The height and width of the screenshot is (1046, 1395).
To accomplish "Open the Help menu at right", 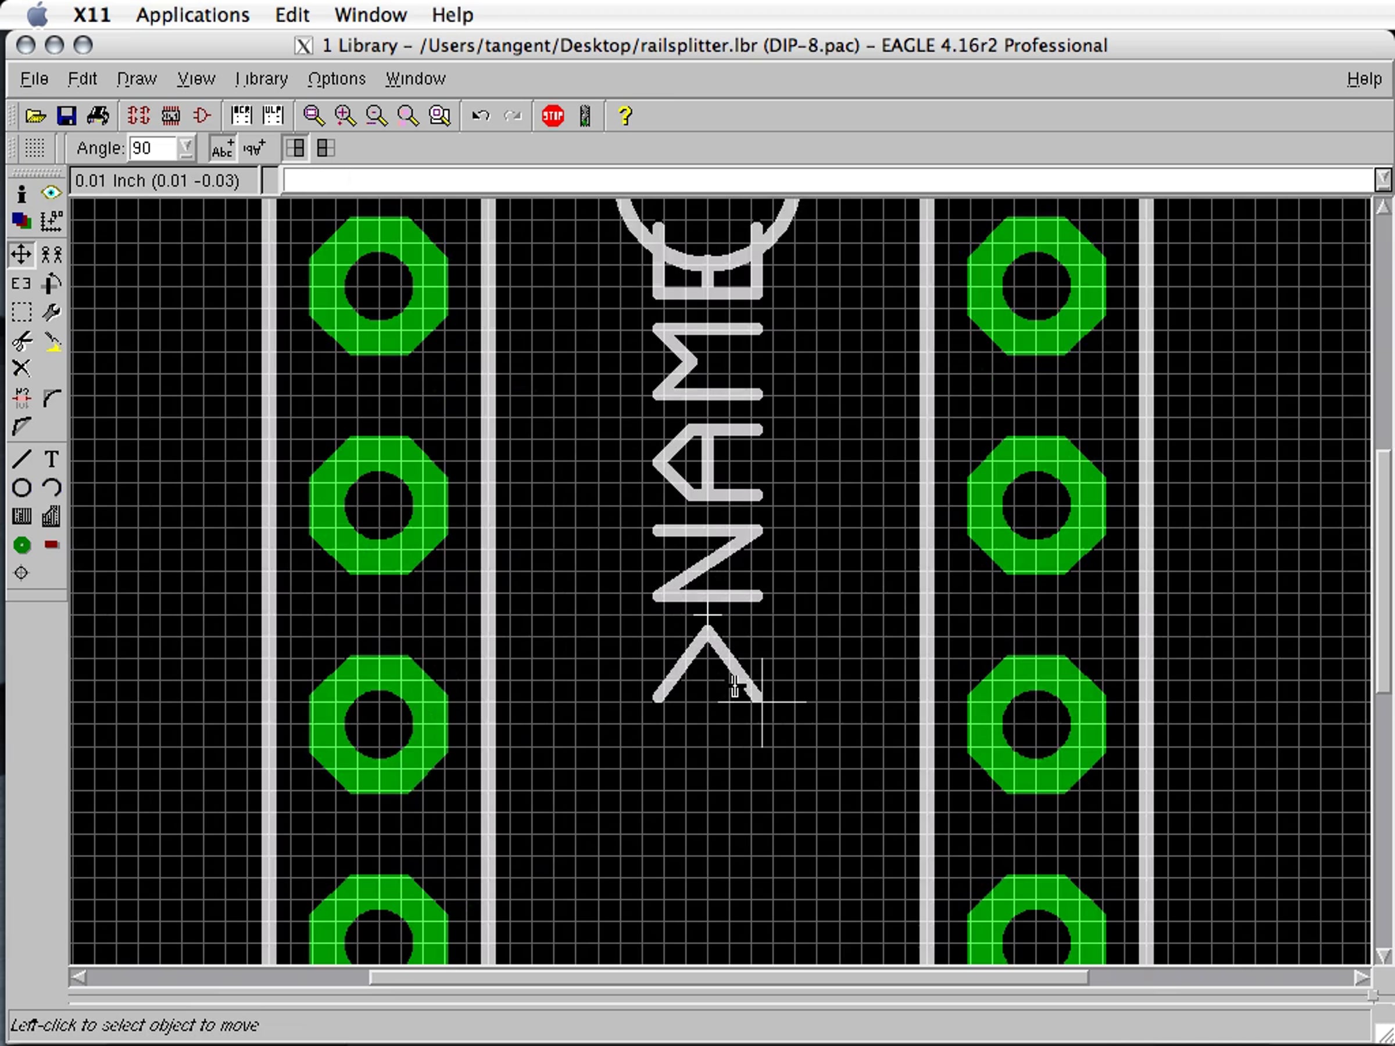I will coord(1364,79).
